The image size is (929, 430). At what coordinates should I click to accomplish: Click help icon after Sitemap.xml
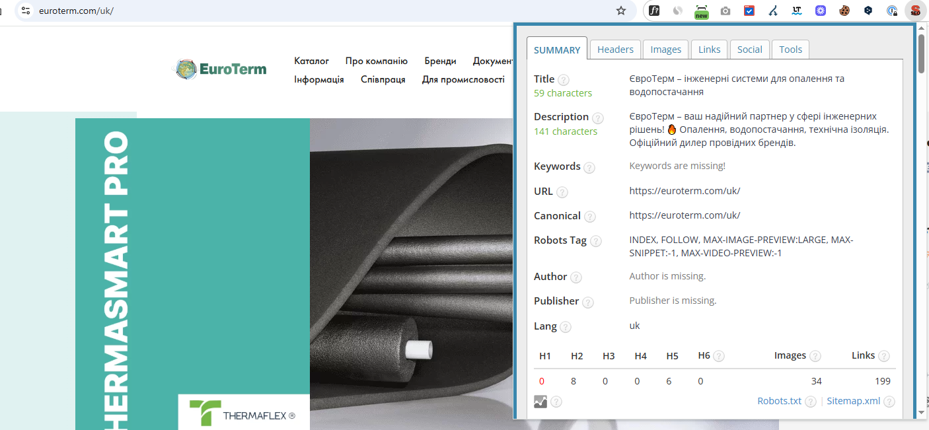tap(889, 402)
